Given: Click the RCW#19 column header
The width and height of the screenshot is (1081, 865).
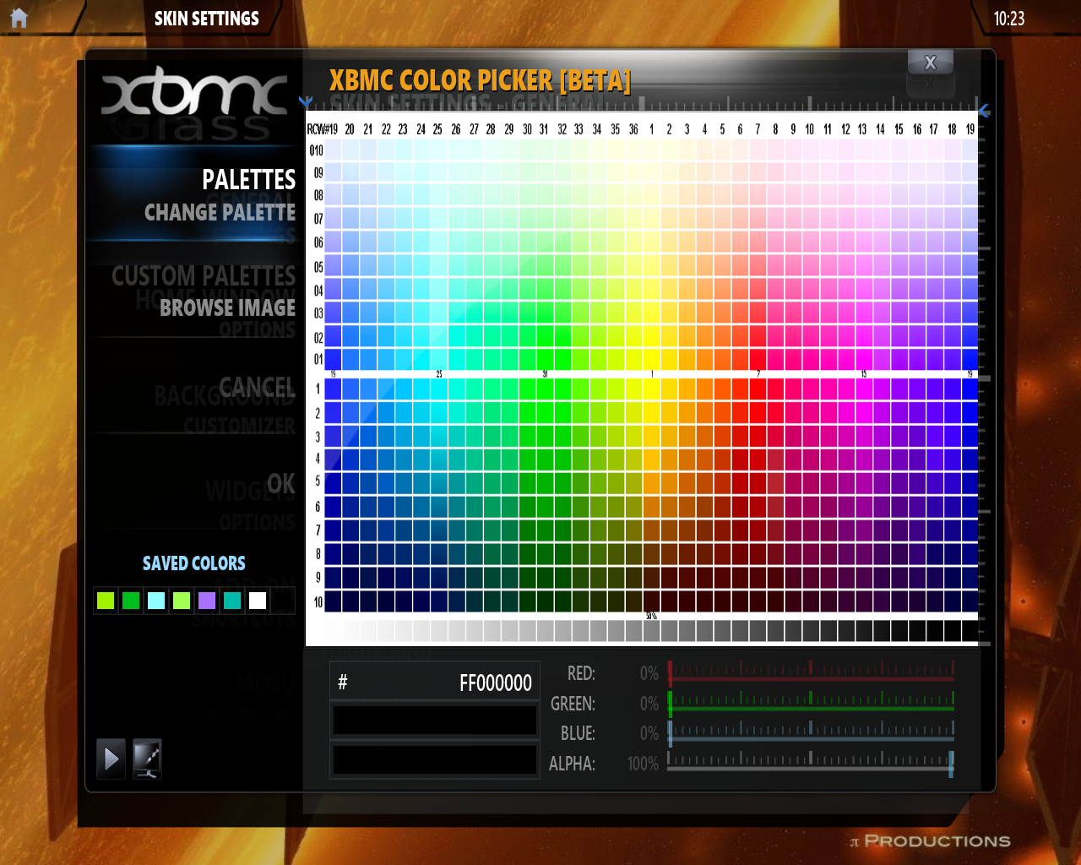Looking at the screenshot, I should point(323,129).
